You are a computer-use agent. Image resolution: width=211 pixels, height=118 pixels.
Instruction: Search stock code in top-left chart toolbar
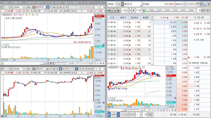pos(26,7)
